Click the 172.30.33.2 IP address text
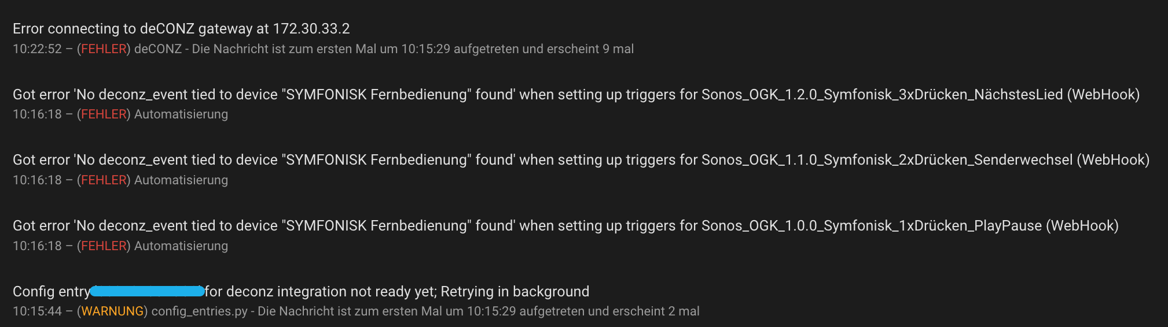 point(311,29)
